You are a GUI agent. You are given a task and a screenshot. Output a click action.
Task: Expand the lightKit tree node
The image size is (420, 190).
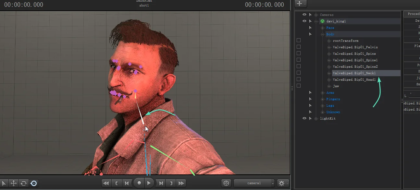[316, 119]
